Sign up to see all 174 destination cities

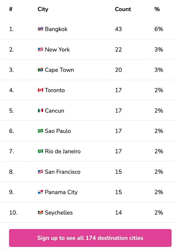(90, 238)
